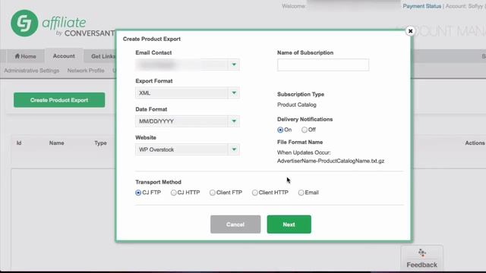
Task: Click the Type column header
Action: [x=100, y=143]
